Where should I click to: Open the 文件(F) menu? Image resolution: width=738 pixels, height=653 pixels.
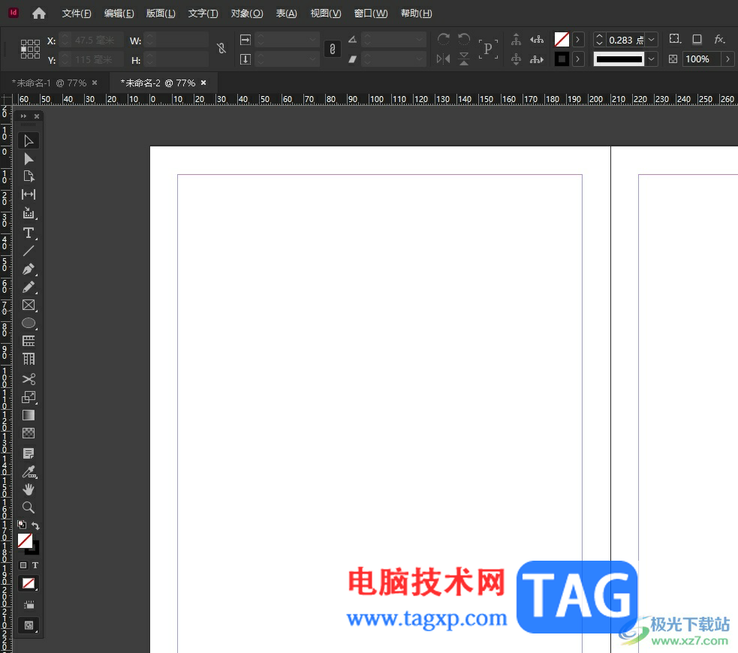77,14
